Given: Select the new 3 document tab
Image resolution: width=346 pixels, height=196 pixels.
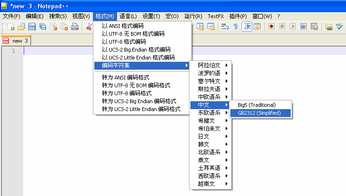Looking at the screenshot, I should [x=16, y=40].
